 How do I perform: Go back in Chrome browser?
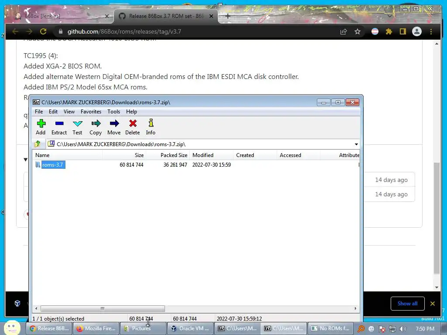click(x=15, y=31)
